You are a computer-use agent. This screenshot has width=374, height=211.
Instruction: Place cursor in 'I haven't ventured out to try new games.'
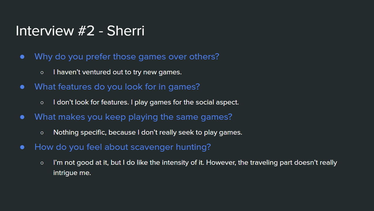point(117,72)
